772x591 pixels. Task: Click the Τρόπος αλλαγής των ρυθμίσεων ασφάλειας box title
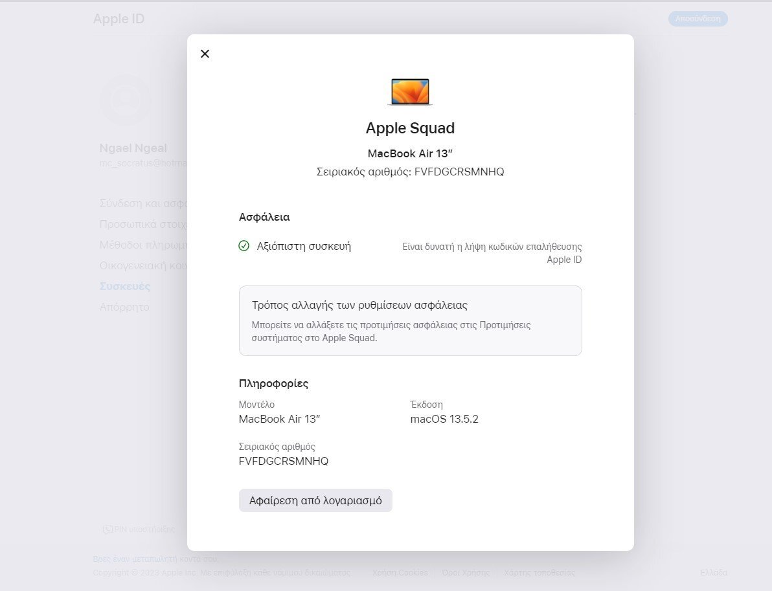tap(359, 305)
